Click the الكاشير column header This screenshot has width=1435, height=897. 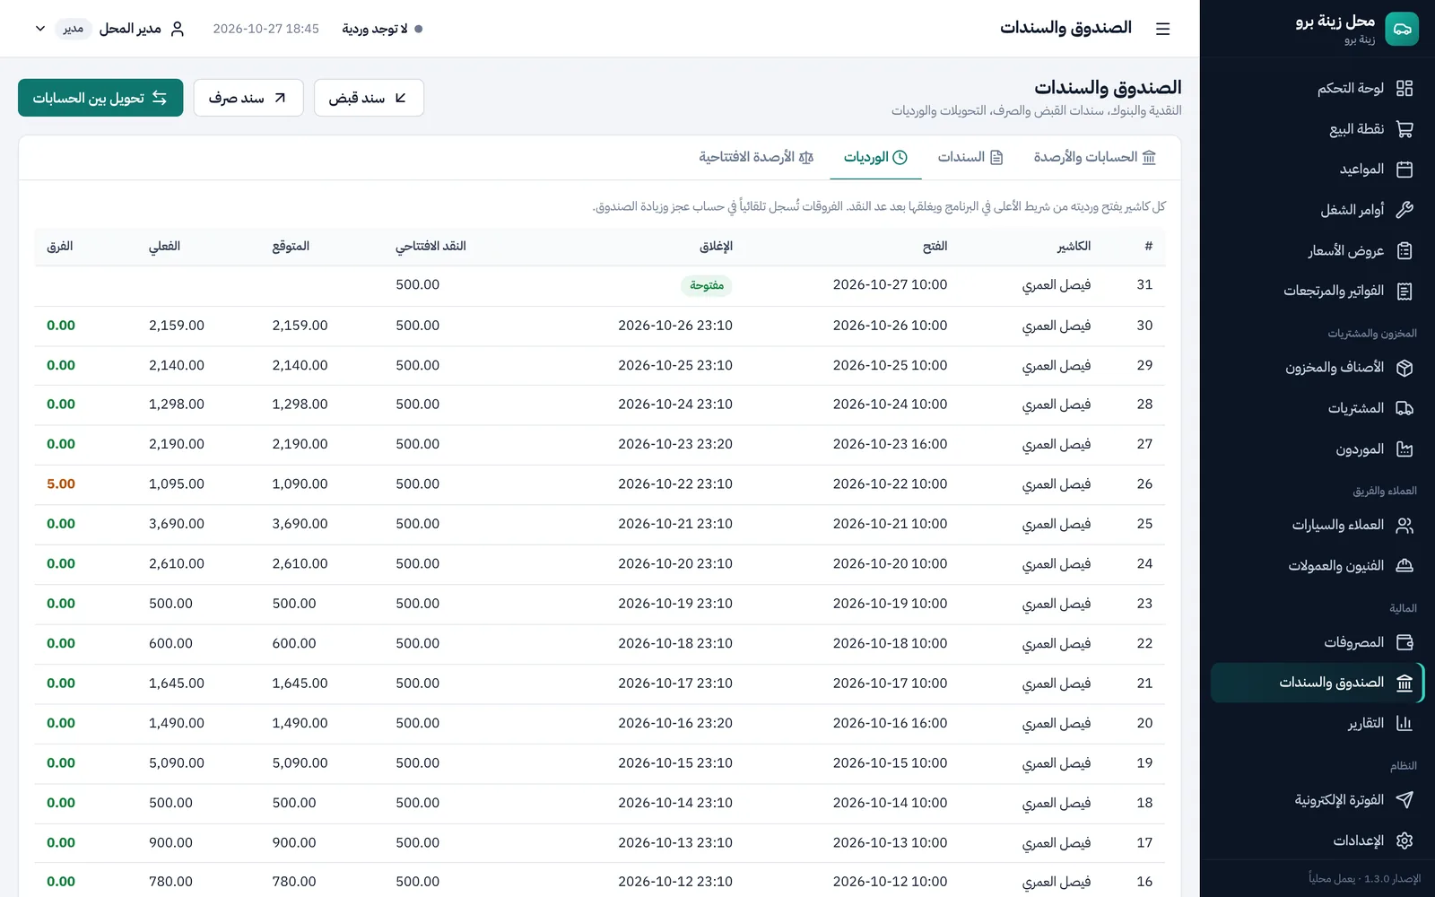(x=1074, y=246)
